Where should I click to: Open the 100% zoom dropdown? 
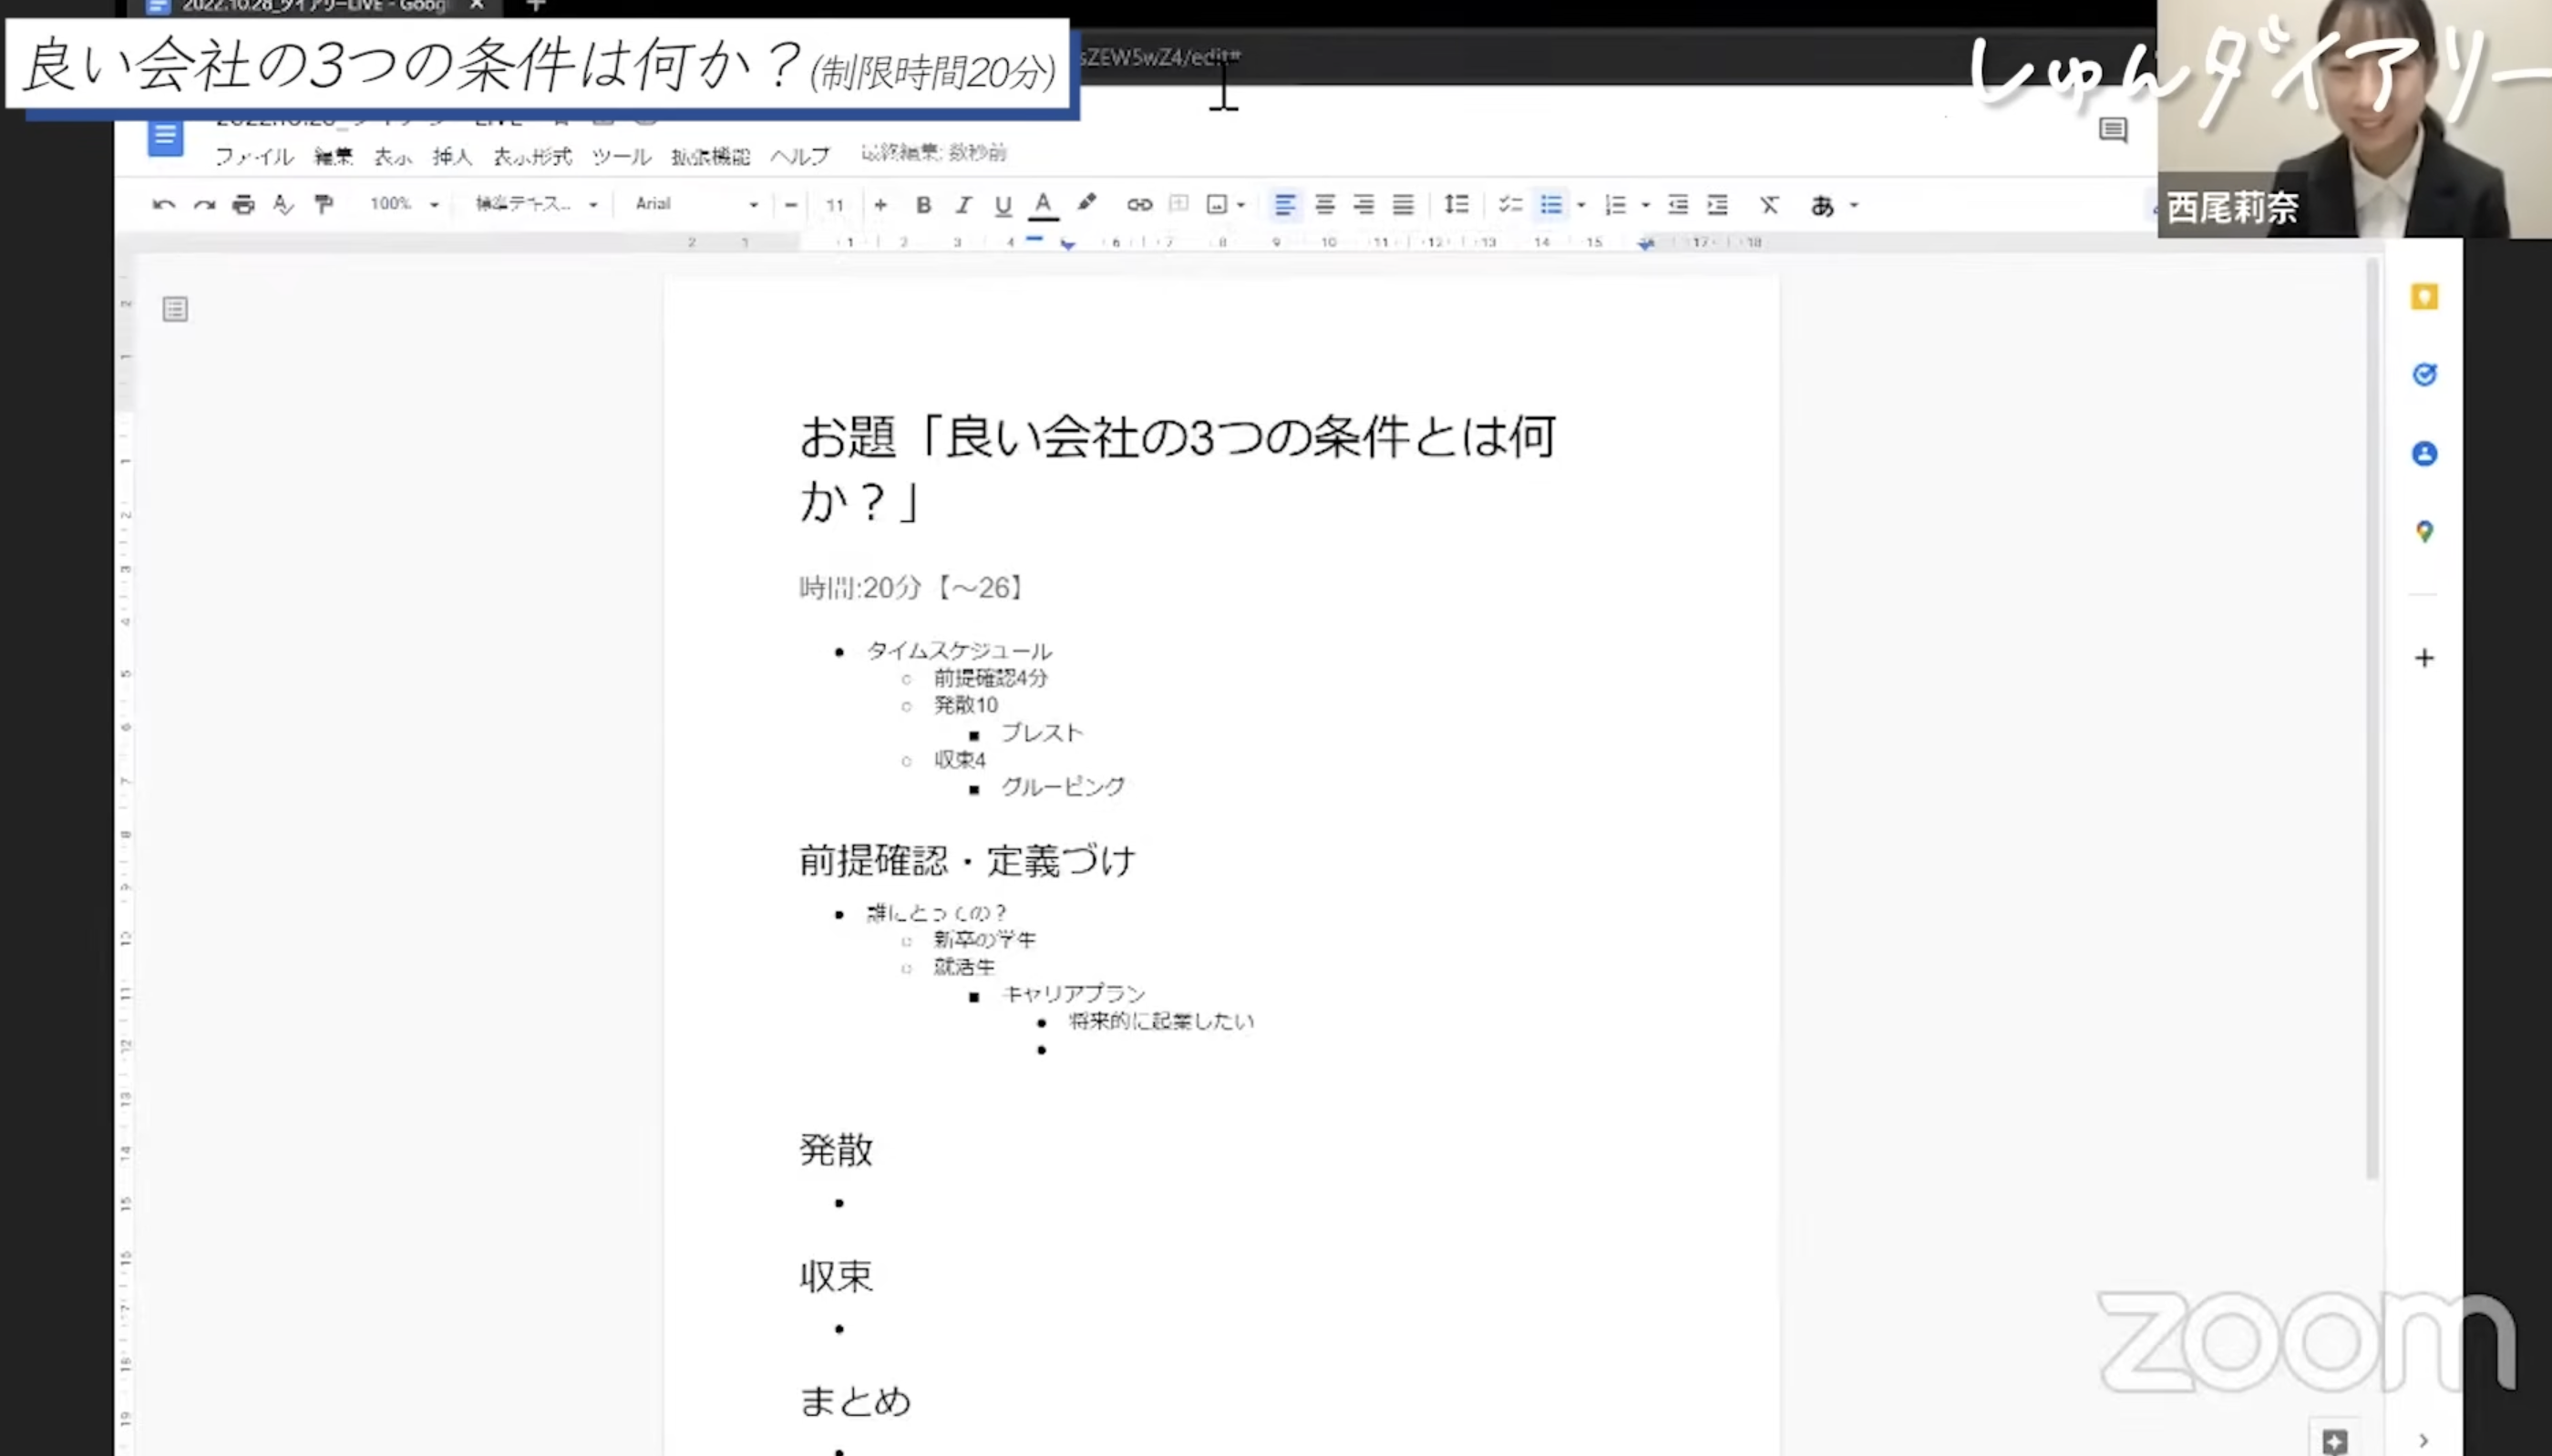pyautogui.click(x=403, y=204)
